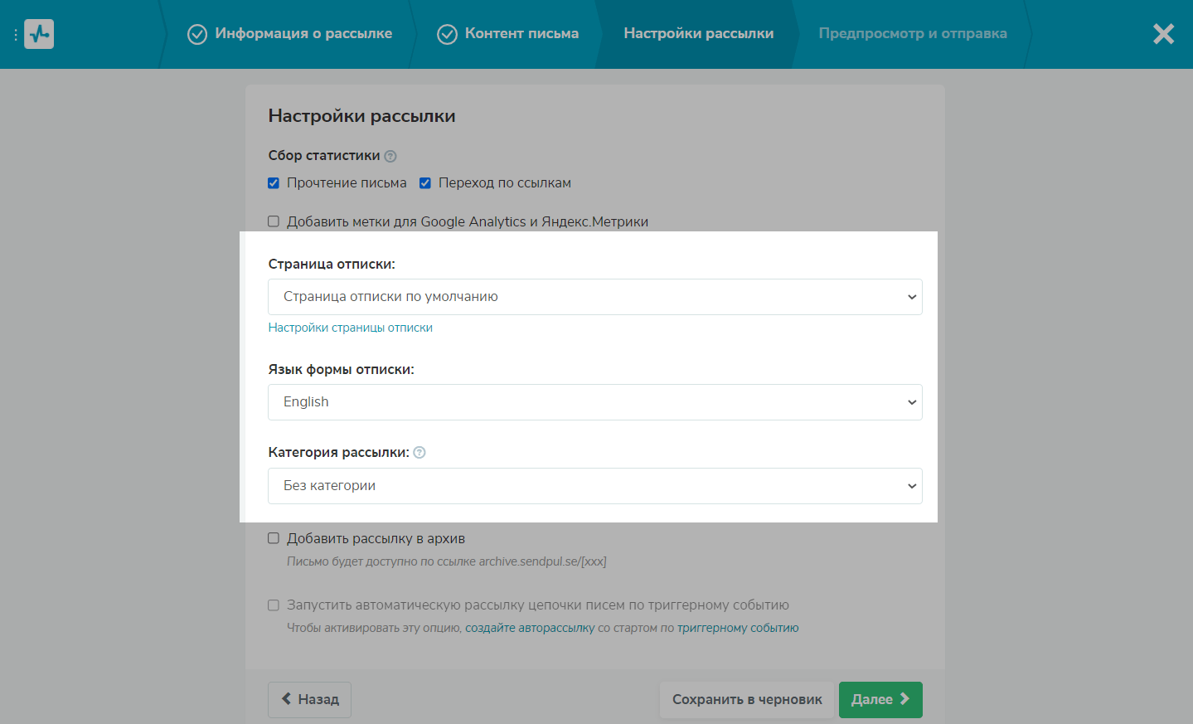This screenshot has height=724, width=1193.
Task: Click the Сохранить в черновик button
Action: 747,699
